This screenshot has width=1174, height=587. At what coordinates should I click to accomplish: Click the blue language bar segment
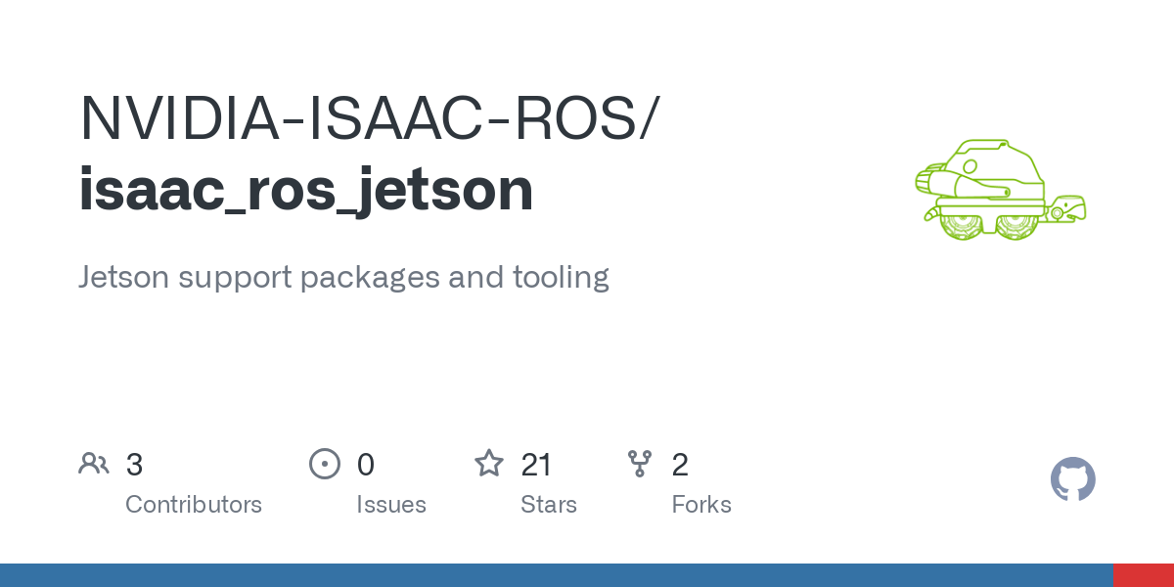pos(557,575)
